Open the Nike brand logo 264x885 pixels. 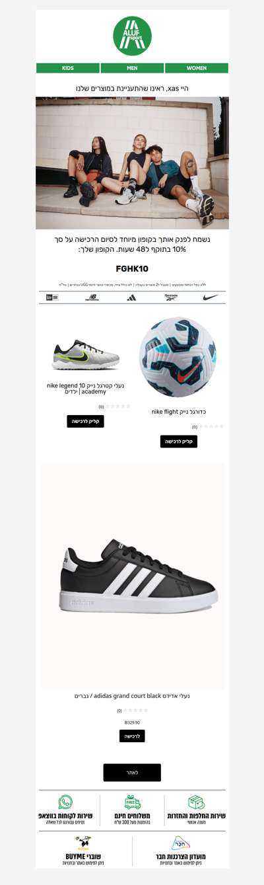pos(211,297)
